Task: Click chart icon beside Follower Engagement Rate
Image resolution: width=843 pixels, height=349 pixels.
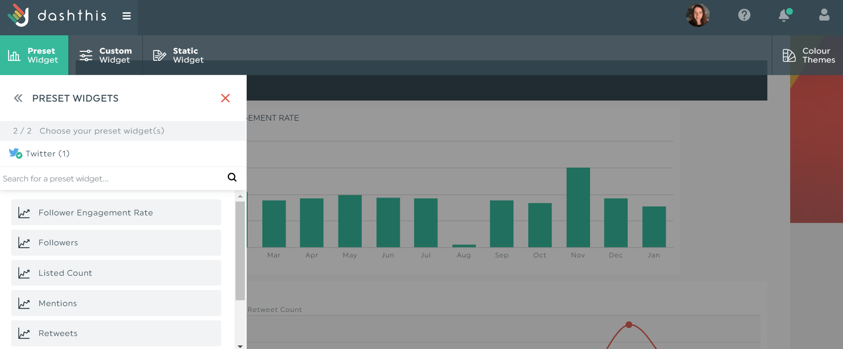Action: point(24,213)
